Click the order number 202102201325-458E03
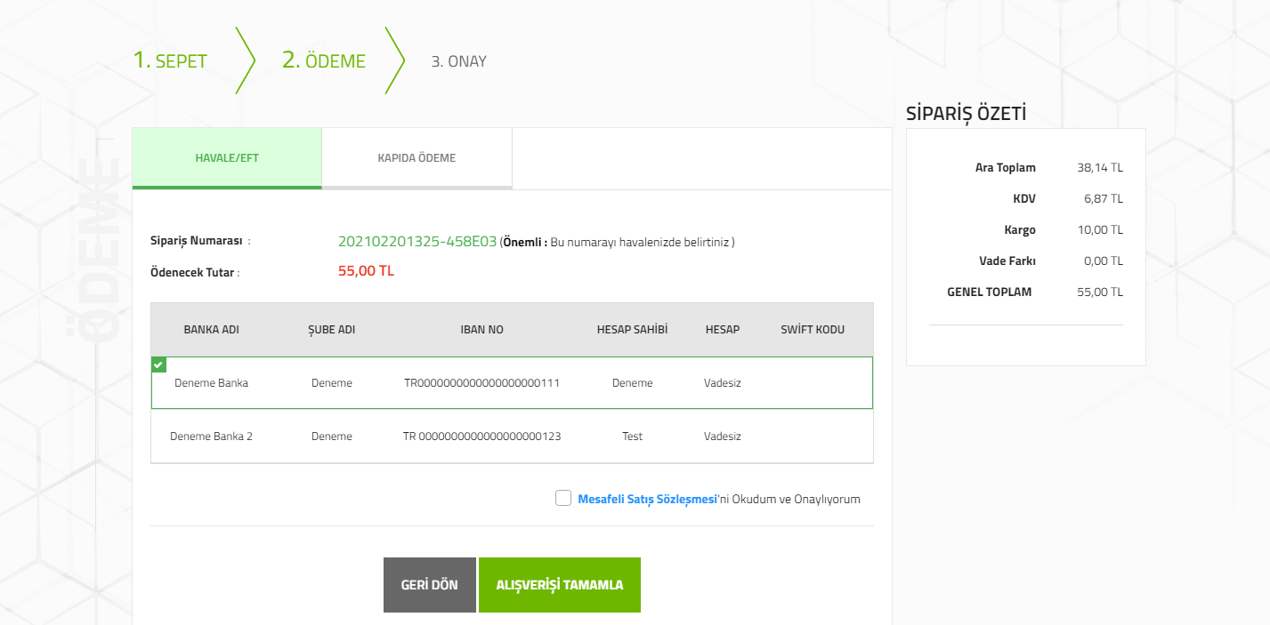 417,241
